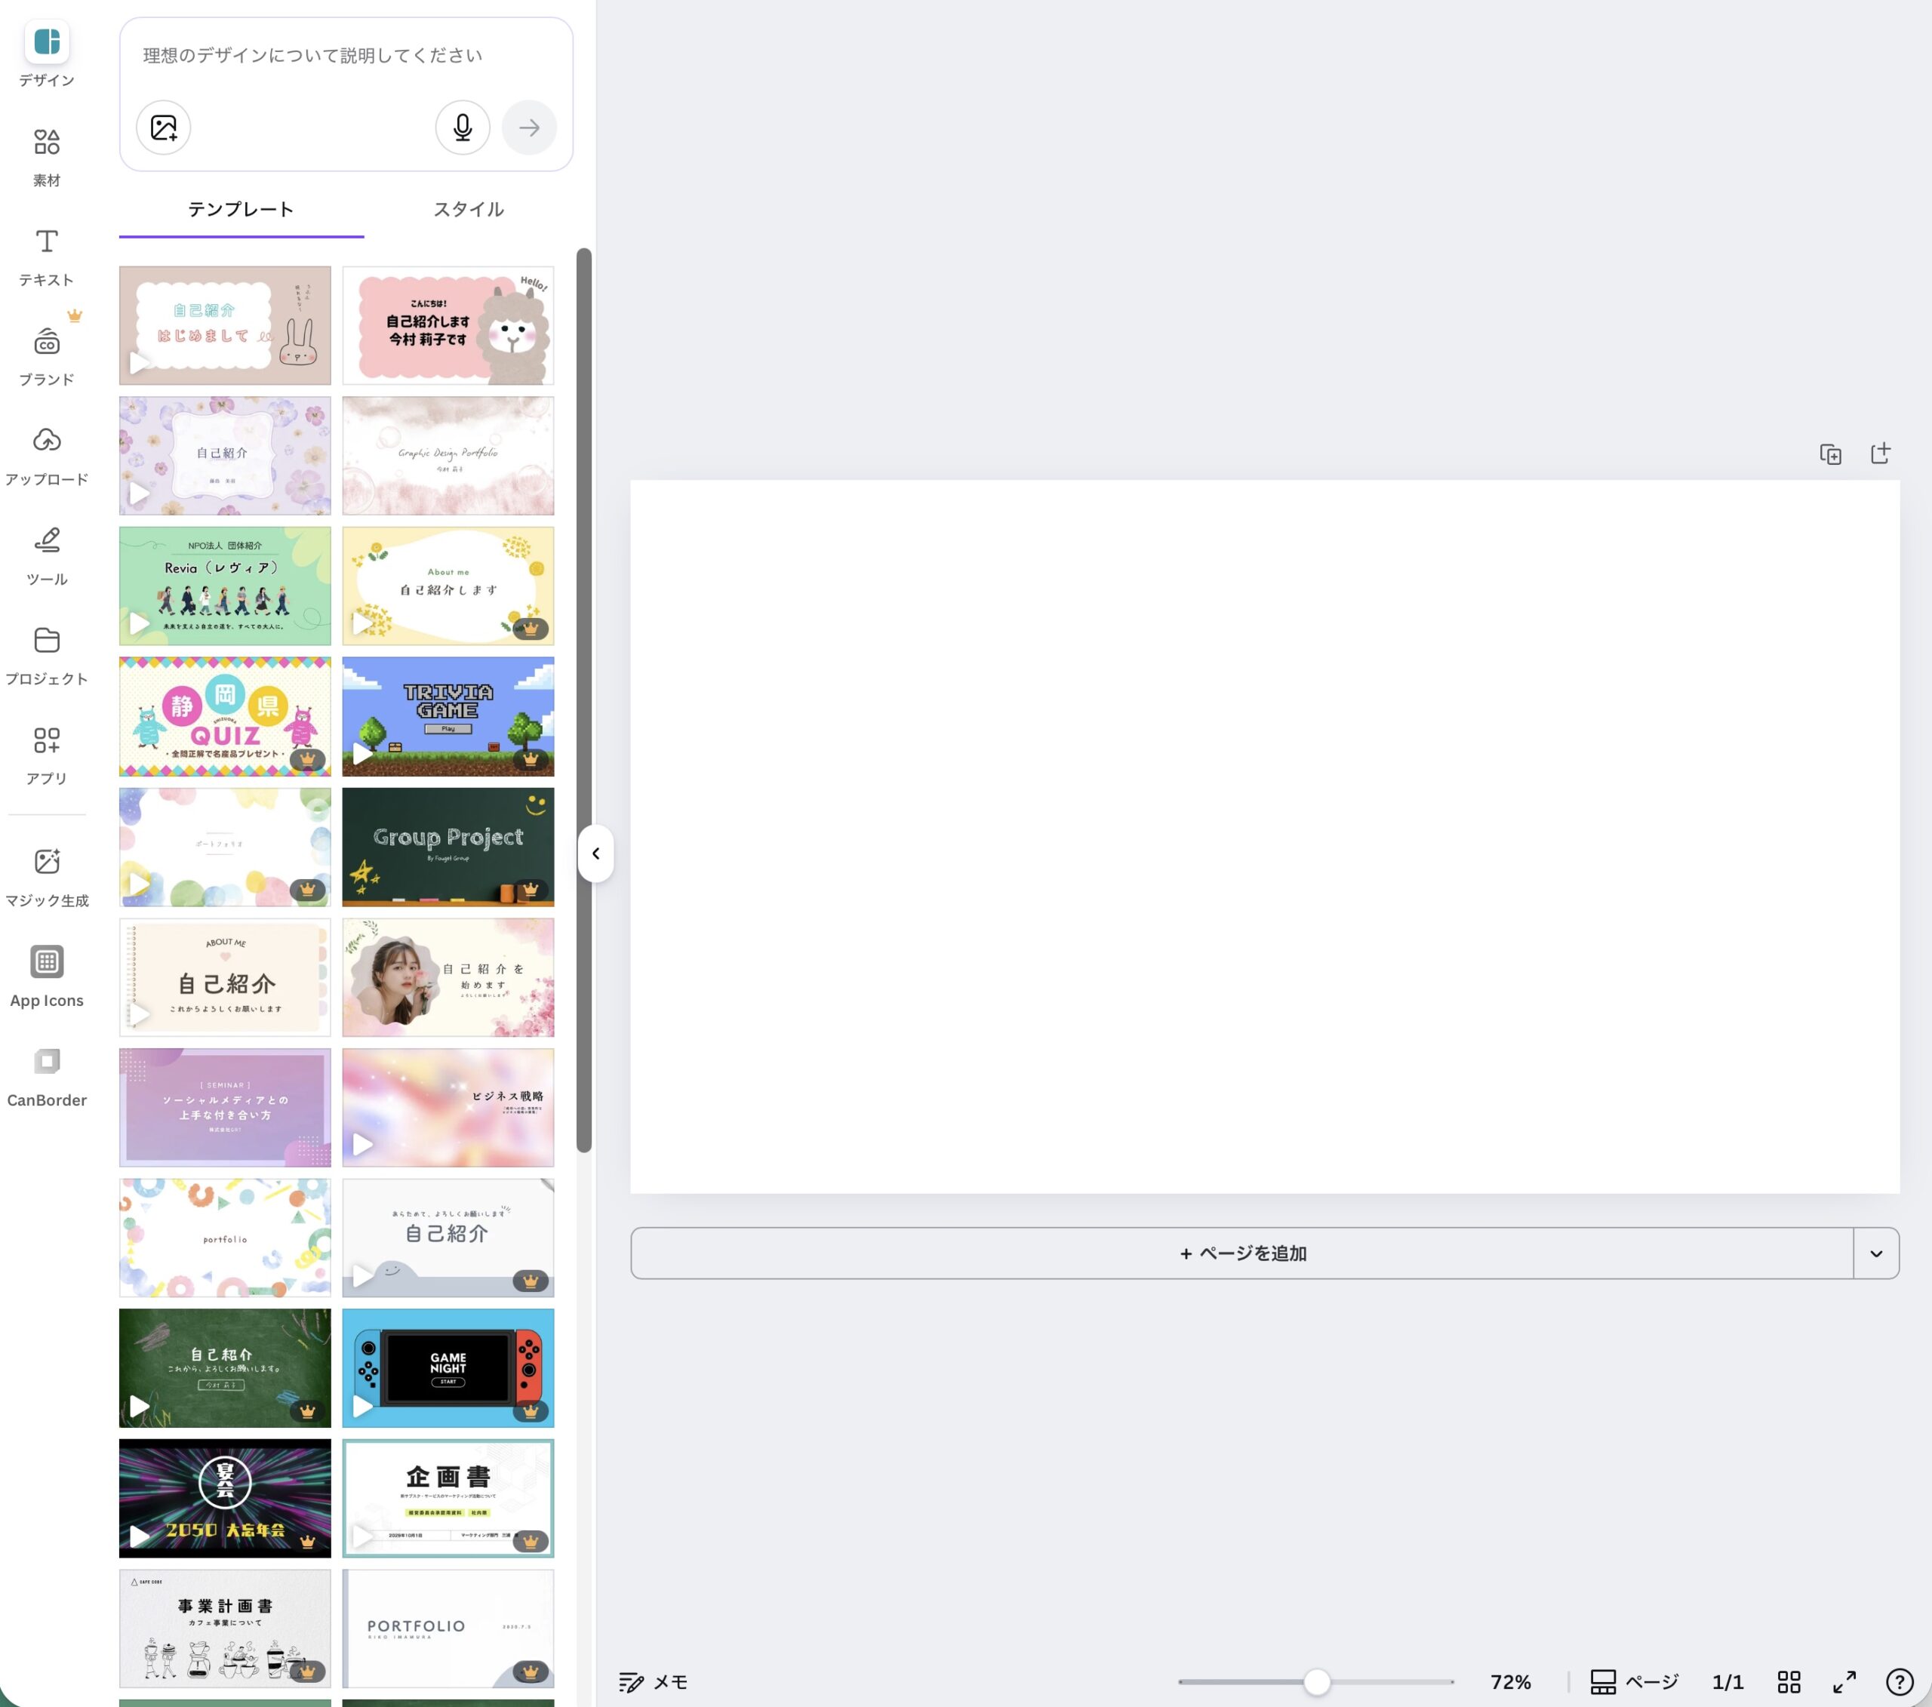Click the microphone icon in the prompt box
The width and height of the screenshot is (1932, 1707).
click(x=462, y=127)
